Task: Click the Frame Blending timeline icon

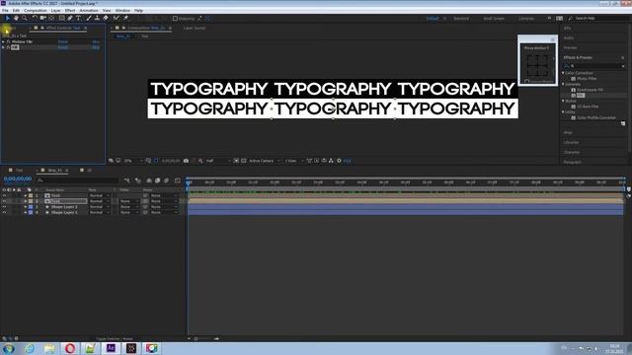Action: [158, 180]
